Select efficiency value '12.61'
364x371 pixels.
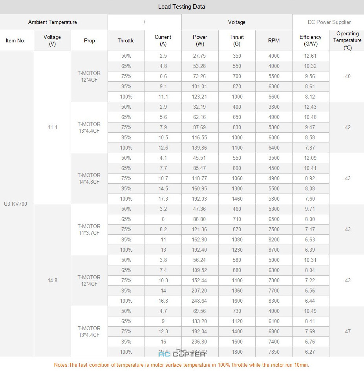[x=310, y=56]
